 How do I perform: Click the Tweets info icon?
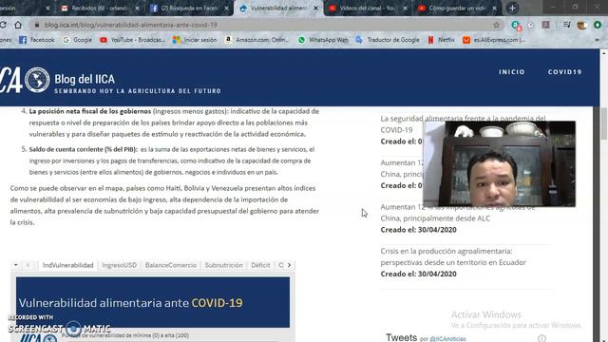541,338
